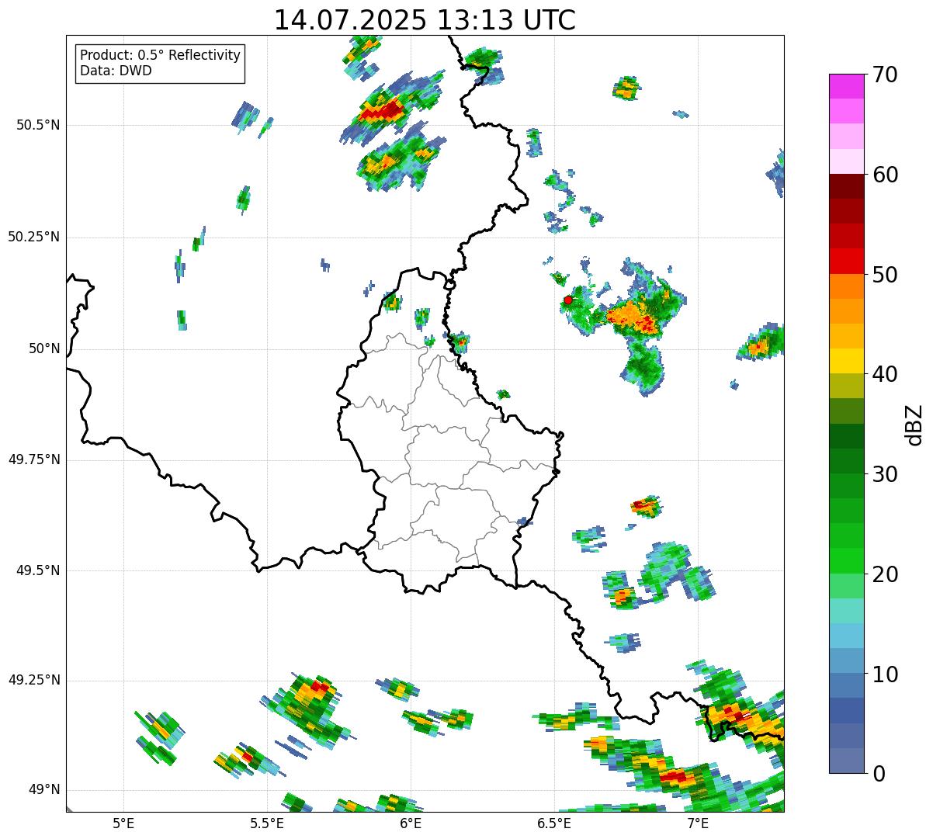Pick the magenta top colorbar segment
Image resolution: width=933 pixels, height=839 pixels.
tap(846, 86)
